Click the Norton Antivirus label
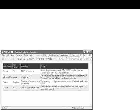This screenshot has height=110, width=140. (x=74, y=59)
